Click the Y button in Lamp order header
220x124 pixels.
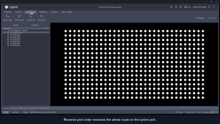click(48, 28)
